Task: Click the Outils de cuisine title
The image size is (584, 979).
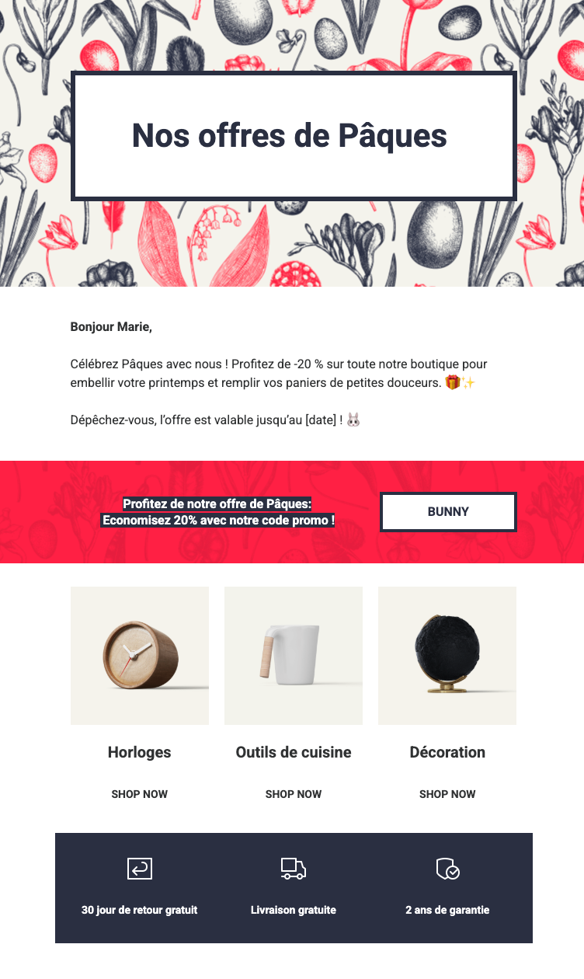Action: coord(294,752)
